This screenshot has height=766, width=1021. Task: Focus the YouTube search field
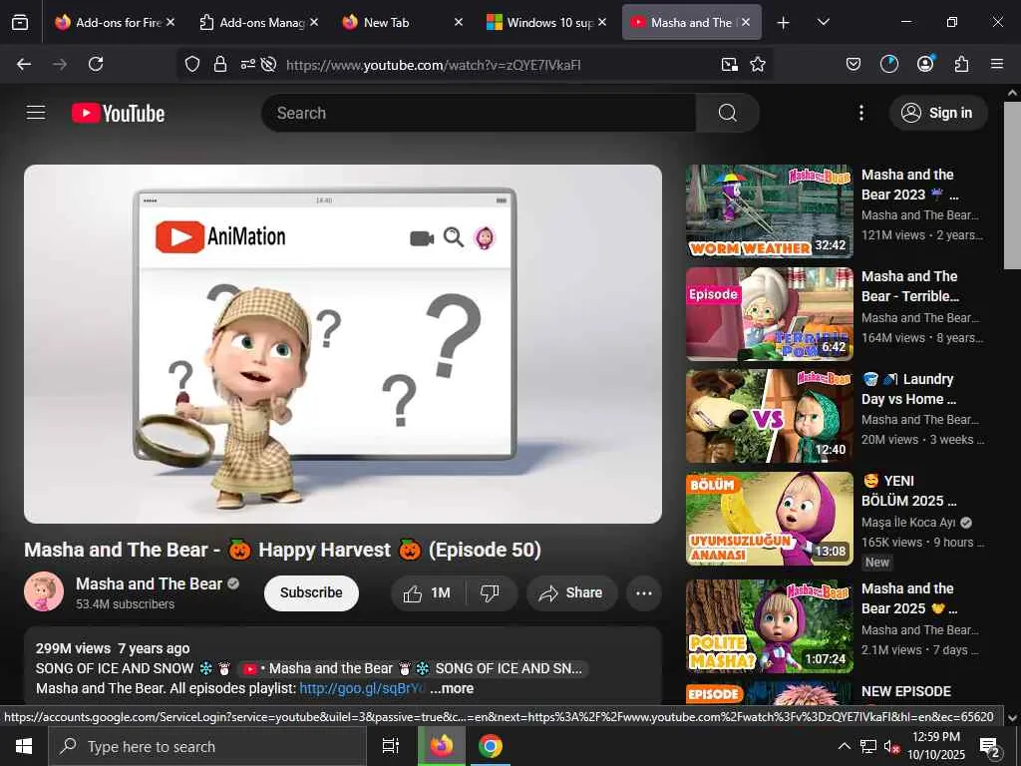coord(479,113)
